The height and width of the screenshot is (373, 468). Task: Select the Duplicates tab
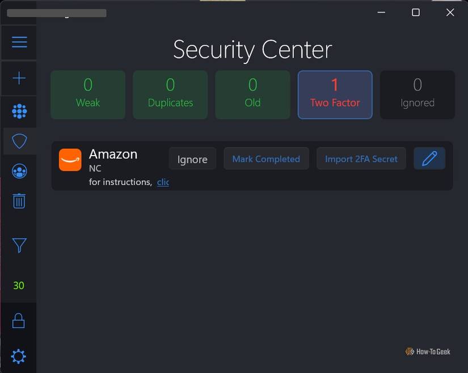click(x=170, y=95)
